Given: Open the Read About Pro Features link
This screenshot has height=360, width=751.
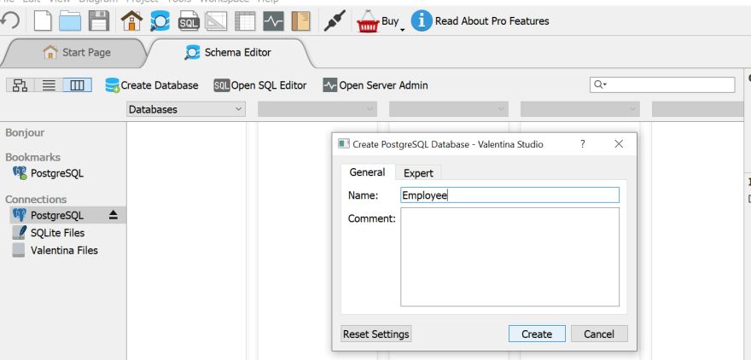Looking at the screenshot, I should pos(492,21).
